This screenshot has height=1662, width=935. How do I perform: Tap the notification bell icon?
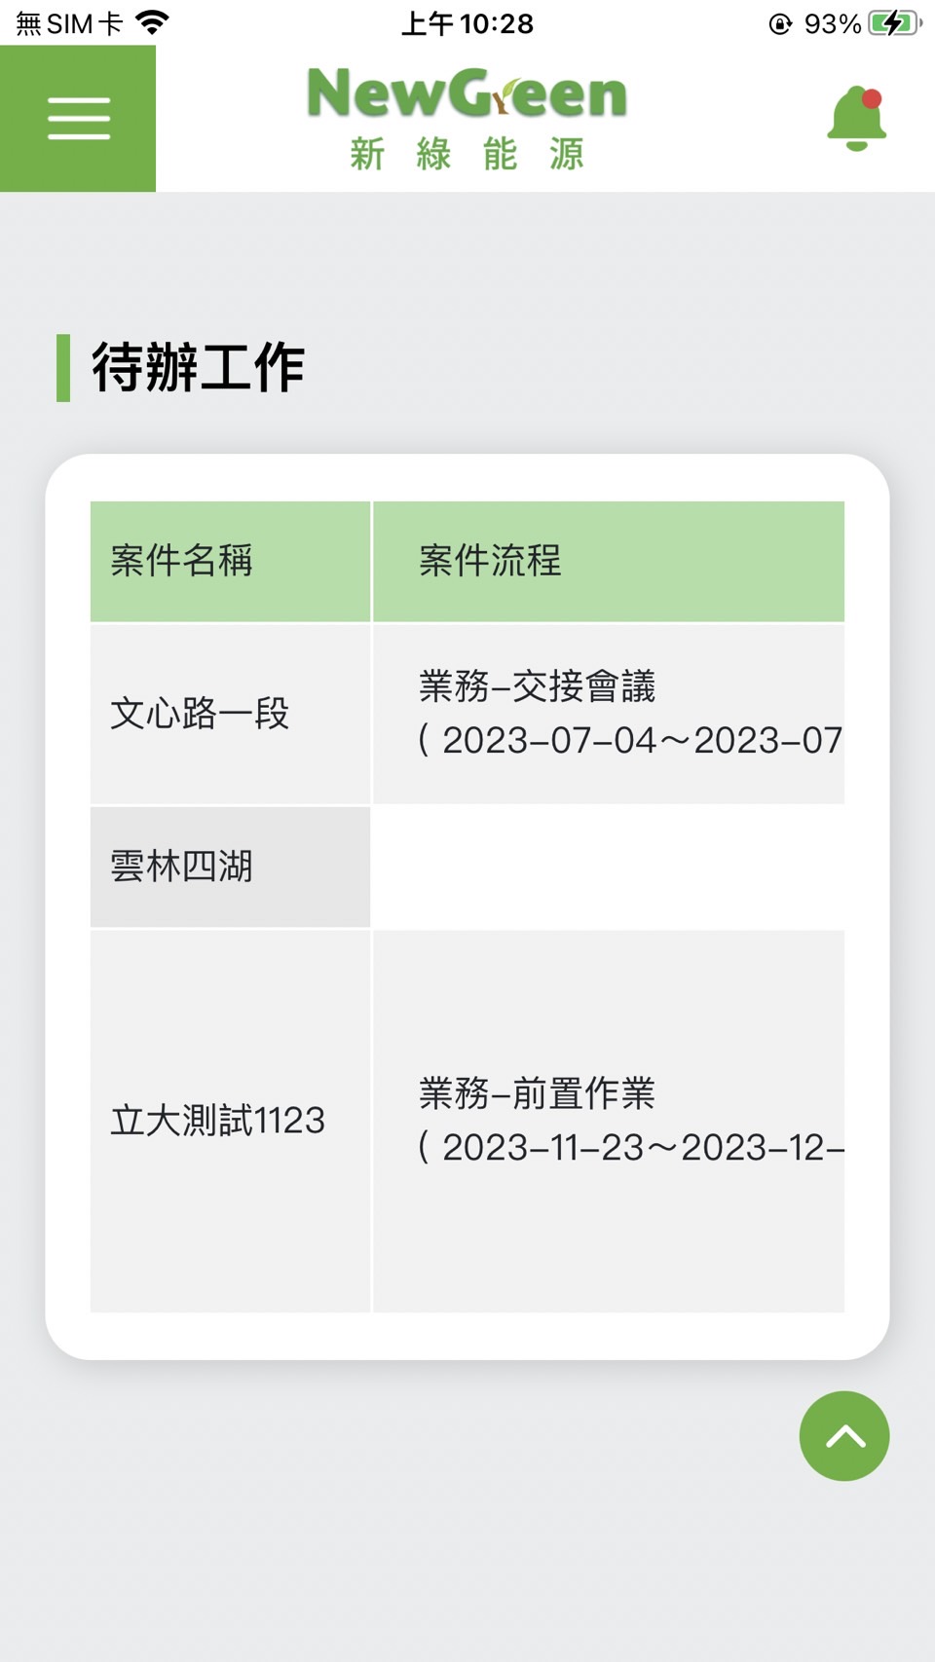pos(856,119)
